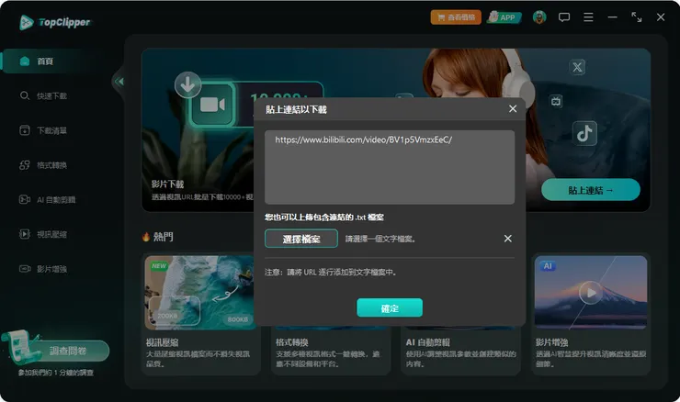Click the download arrow icon on banner
Screen dimensions: 680x402
tap(187, 84)
